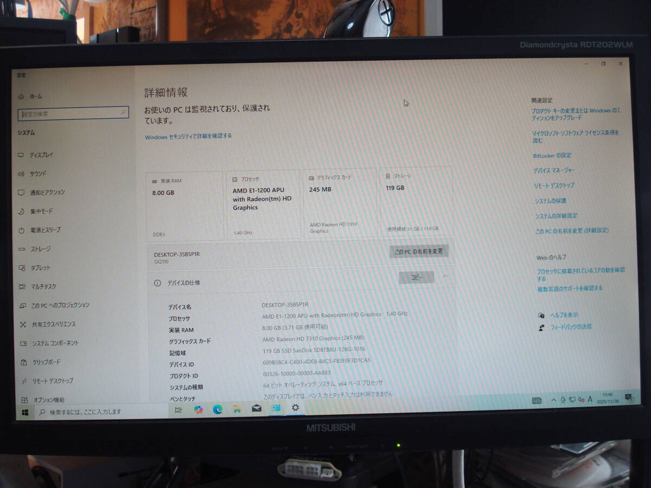Screen dimensions: 651x488
Task: Open the Mail app on the taskbar
Action: [x=257, y=408]
